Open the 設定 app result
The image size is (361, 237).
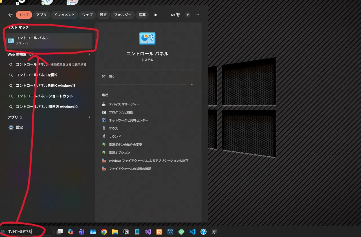tap(49, 128)
